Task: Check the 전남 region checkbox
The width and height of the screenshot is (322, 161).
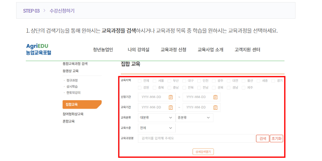Action: (x=199, y=88)
